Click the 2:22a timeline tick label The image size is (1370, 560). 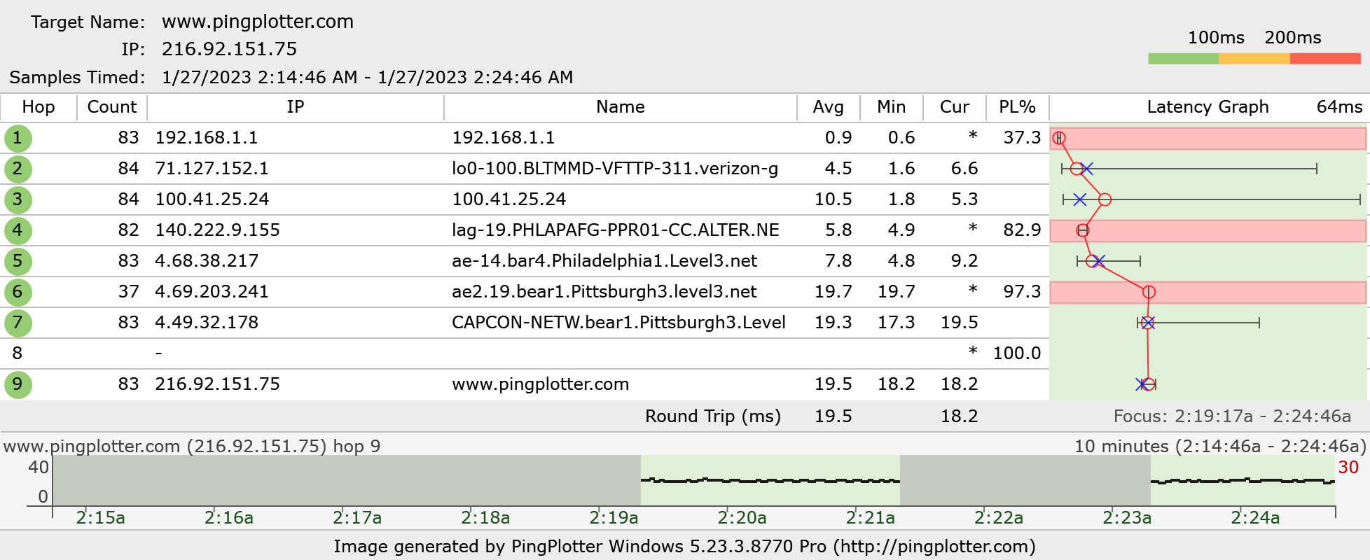(x=999, y=518)
